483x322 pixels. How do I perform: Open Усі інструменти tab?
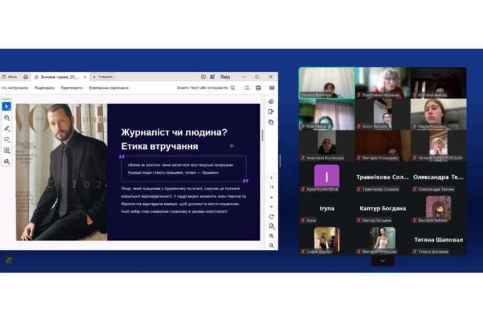tap(15, 88)
